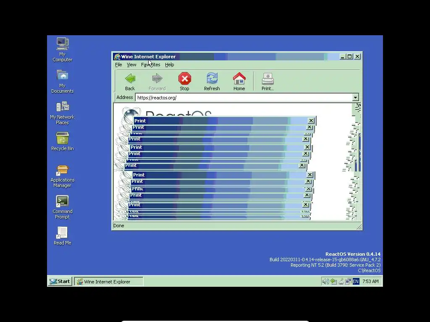Click the Back arrow toolbar icon
Viewport: 430px width, 322px height.
tap(130, 78)
